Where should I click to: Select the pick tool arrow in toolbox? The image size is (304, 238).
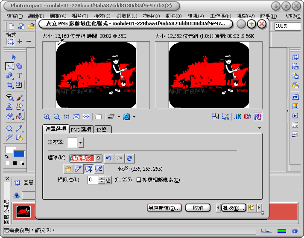click(14, 57)
